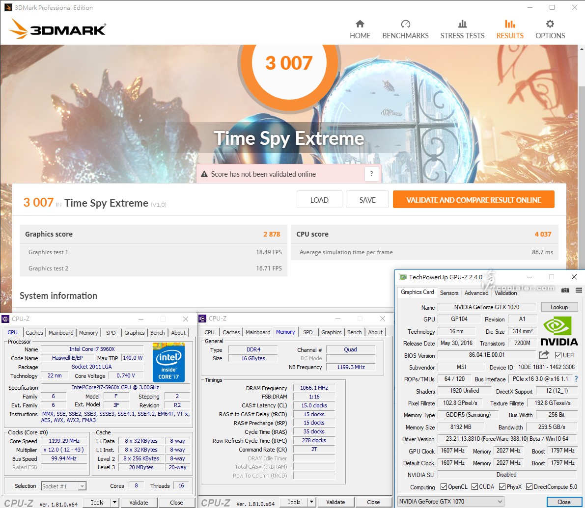Click the GPU-Z title bar app icon
585x508 pixels.
(403, 277)
